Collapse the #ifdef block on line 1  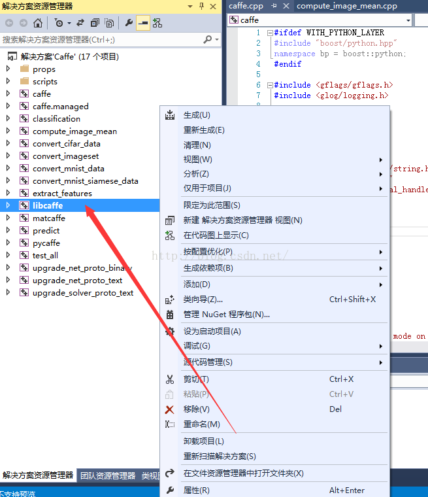(x=270, y=33)
